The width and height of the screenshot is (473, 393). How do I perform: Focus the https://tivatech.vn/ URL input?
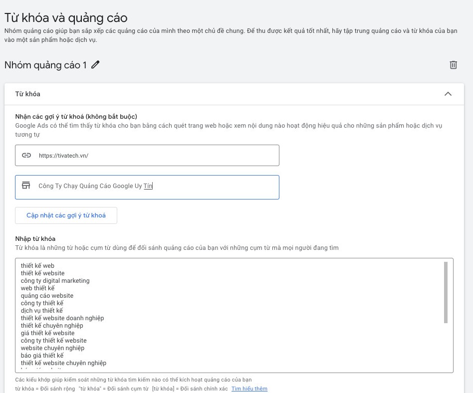point(147,155)
